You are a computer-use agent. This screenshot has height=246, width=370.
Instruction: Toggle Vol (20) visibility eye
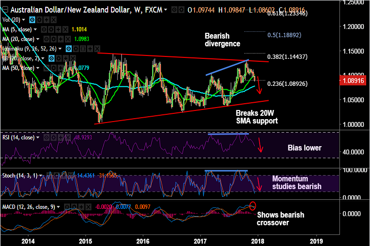click(x=32, y=20)
